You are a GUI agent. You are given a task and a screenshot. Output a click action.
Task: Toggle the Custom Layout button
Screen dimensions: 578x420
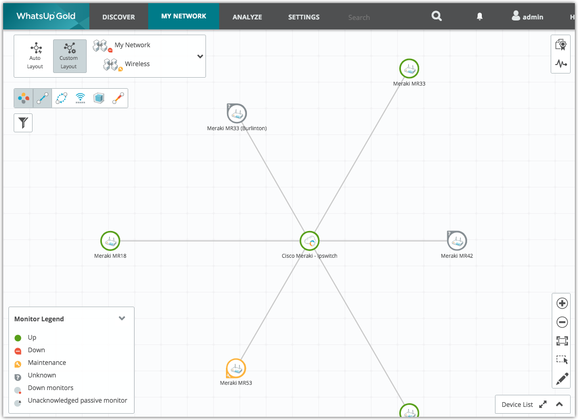tap(70, 56)
